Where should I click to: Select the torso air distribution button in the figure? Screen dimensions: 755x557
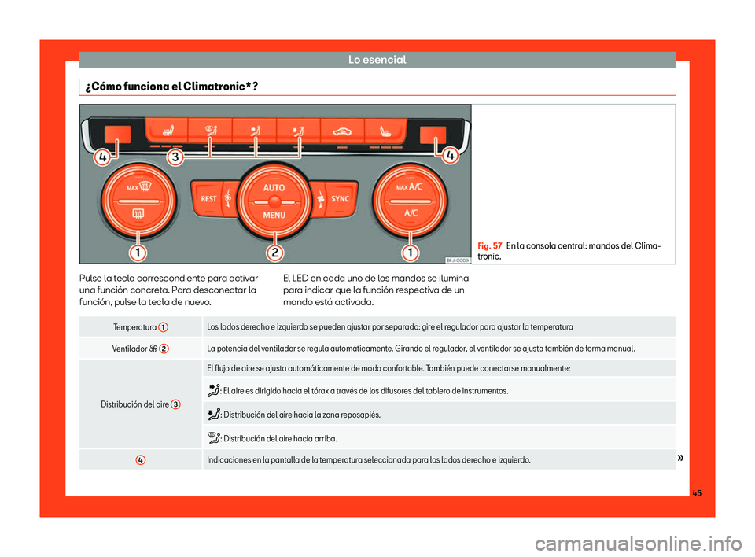(254, 130)
